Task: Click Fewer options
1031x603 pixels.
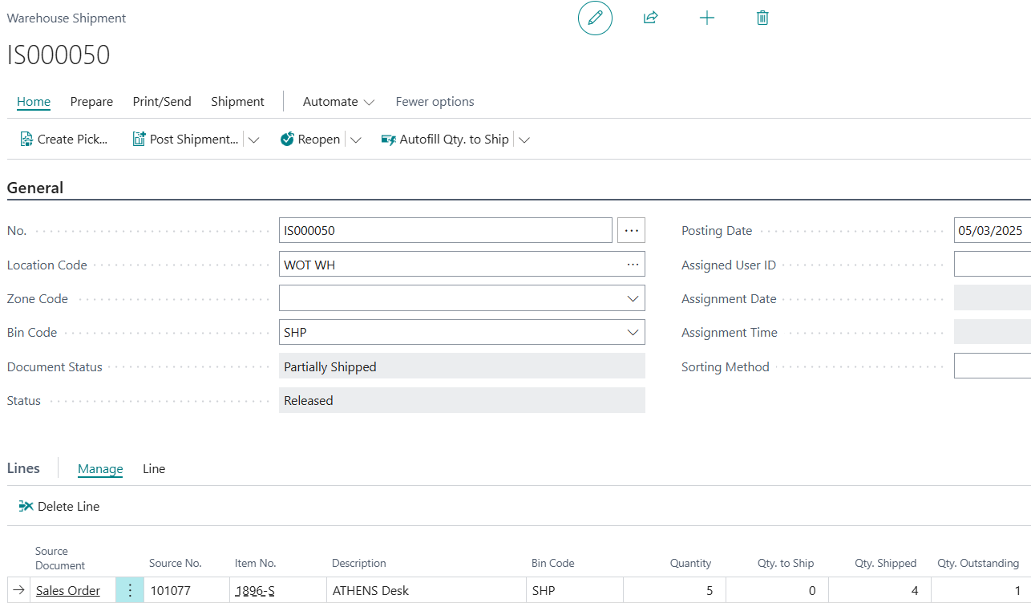Action: click(435, 102)
